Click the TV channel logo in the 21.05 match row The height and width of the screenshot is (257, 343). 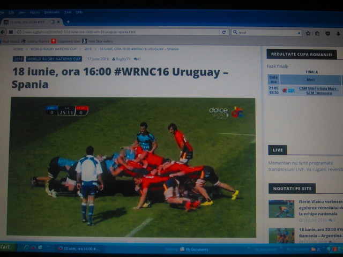click(x=288, y=90)
